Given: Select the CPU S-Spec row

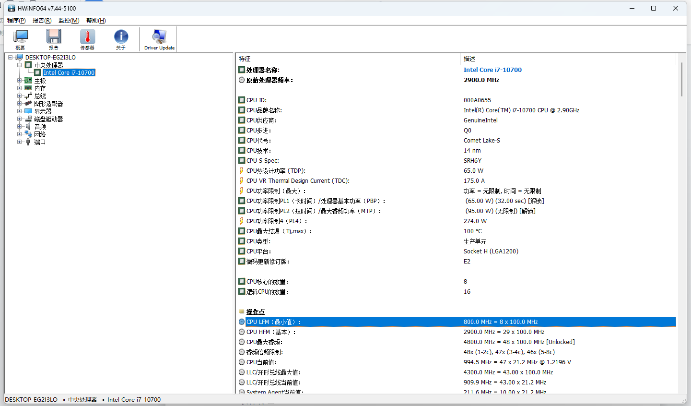Looking at the screenshot, I should [x=457, y=161].
